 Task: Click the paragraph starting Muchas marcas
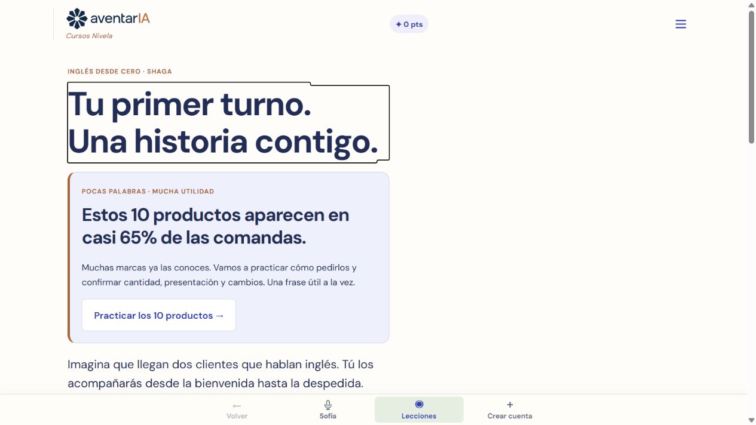coord(219,275)
